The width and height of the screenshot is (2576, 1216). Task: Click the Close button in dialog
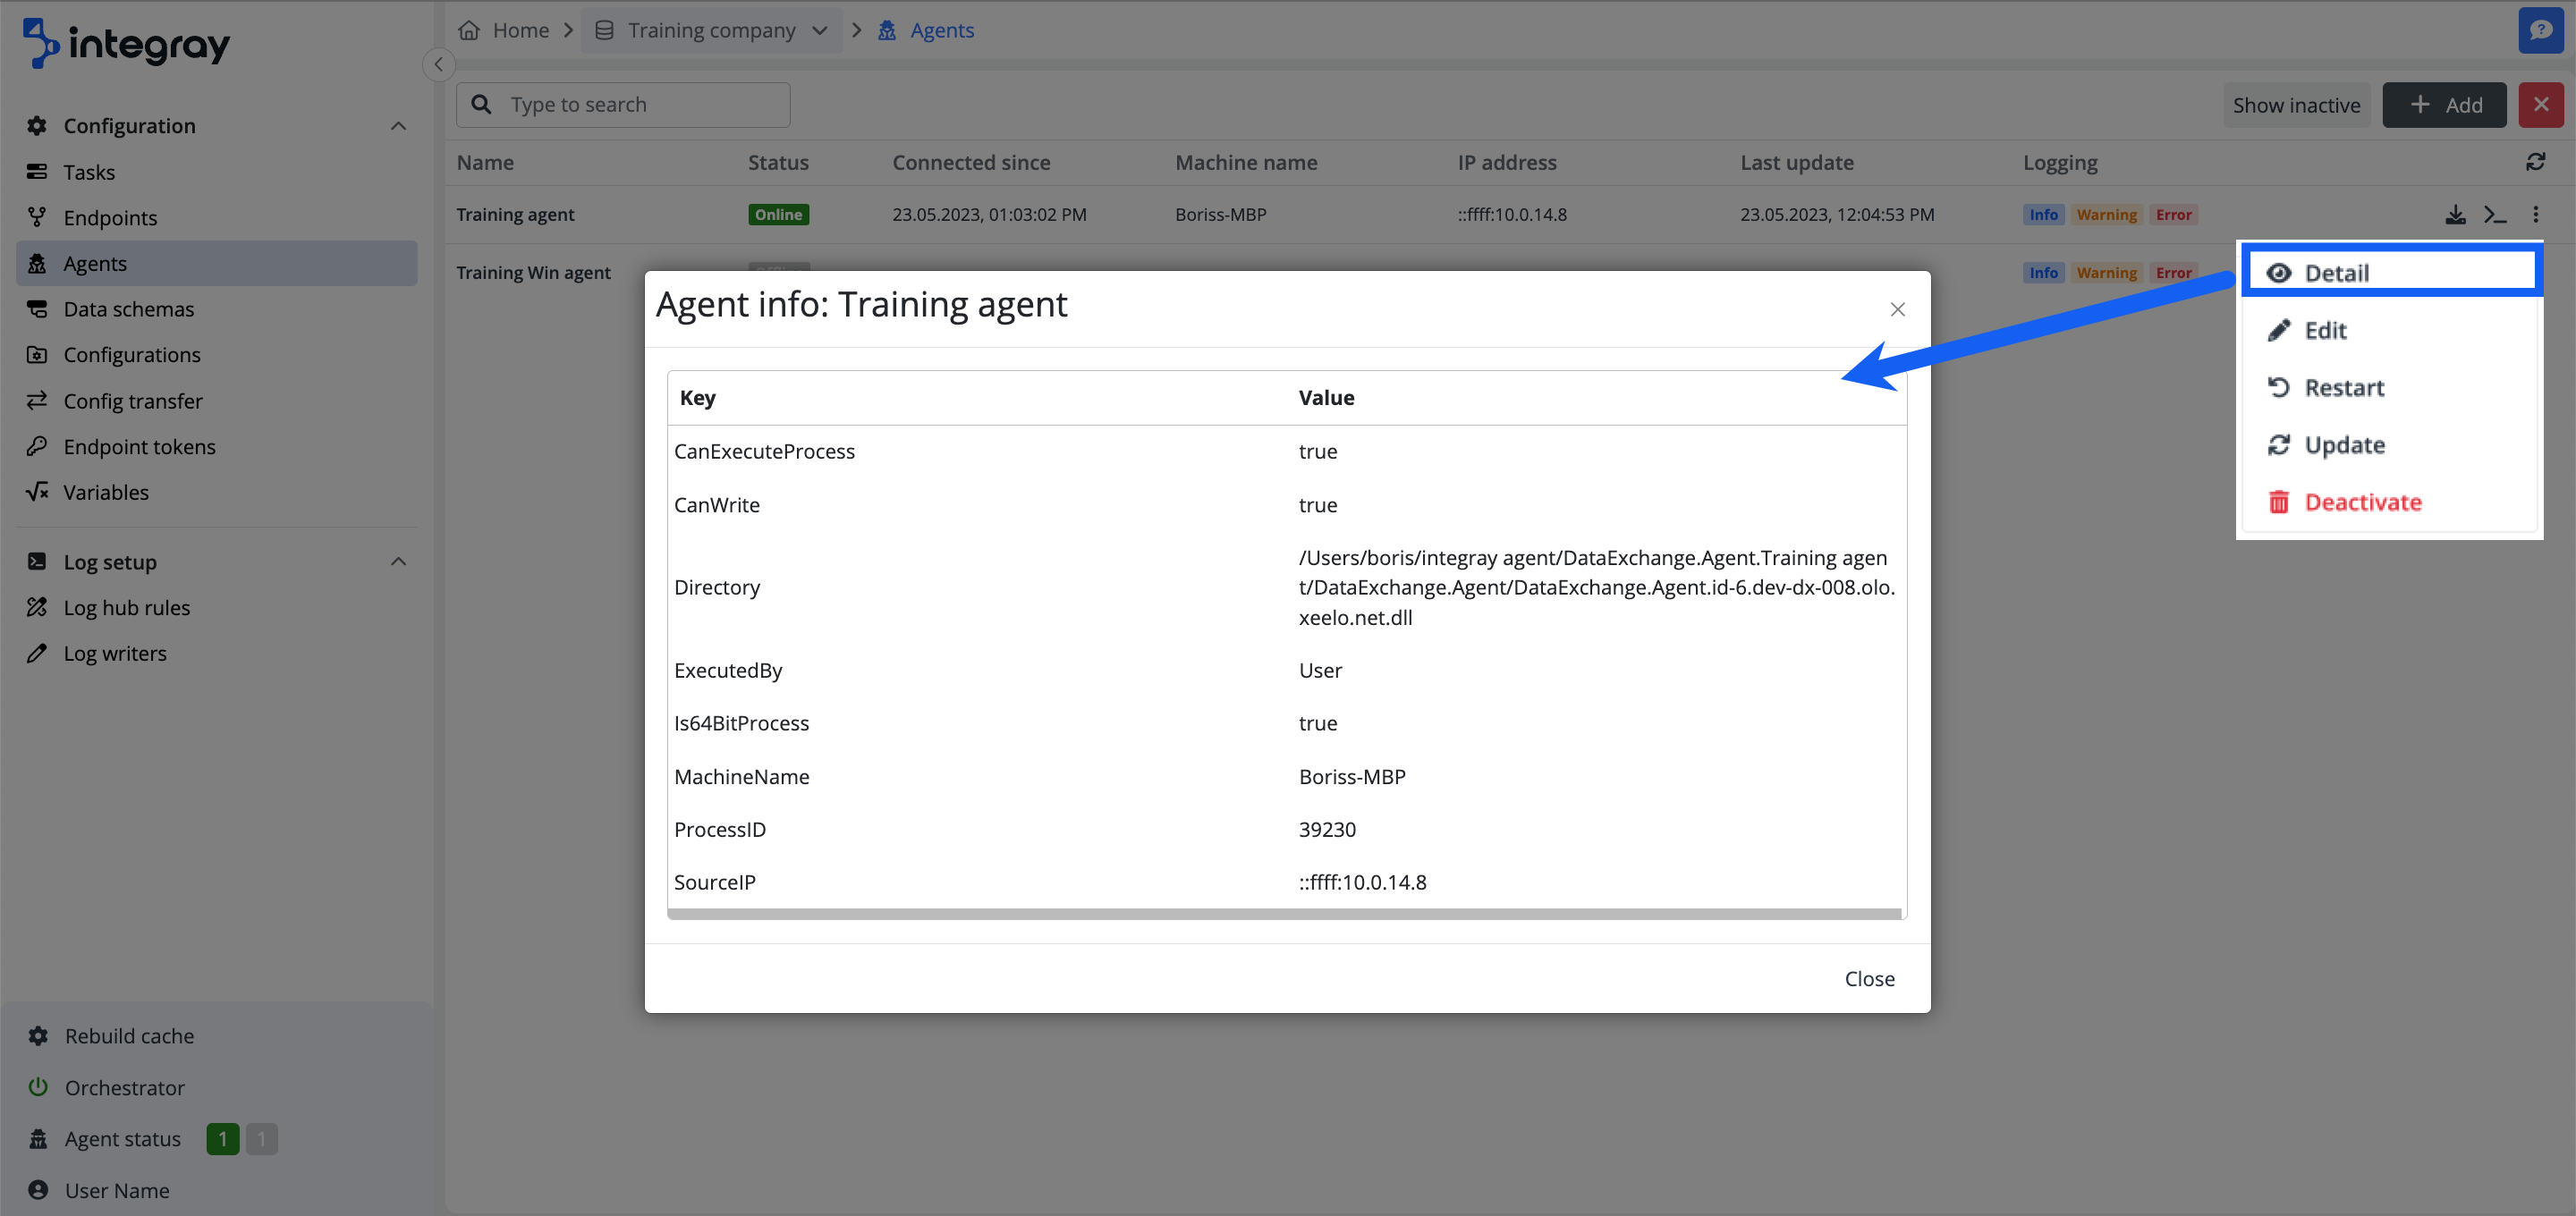[1869, 978]
